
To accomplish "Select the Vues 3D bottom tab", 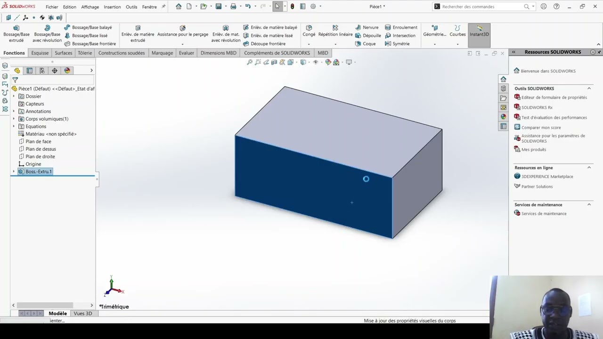I will point(83,314).
